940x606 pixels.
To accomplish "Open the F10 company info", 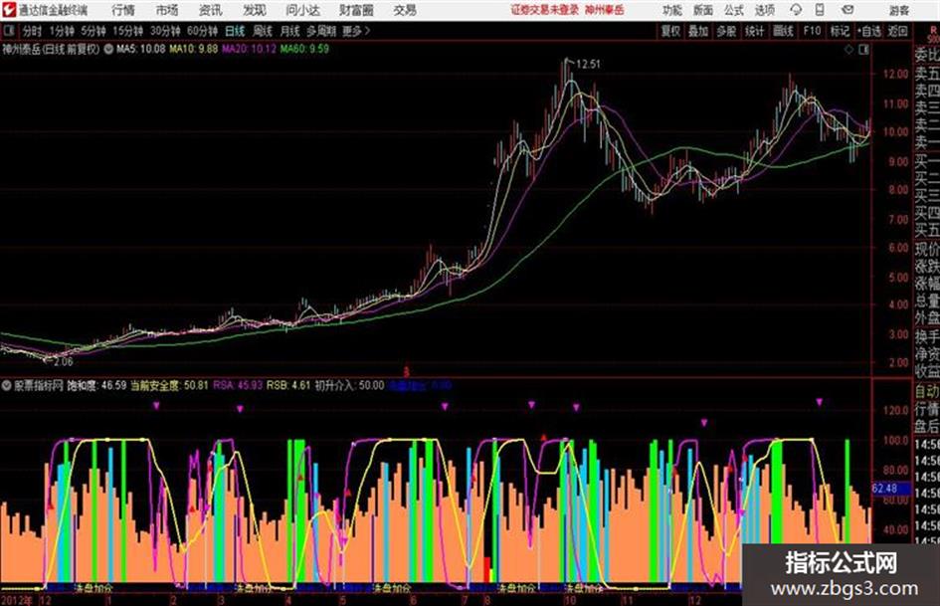I will tap(813, 31).
